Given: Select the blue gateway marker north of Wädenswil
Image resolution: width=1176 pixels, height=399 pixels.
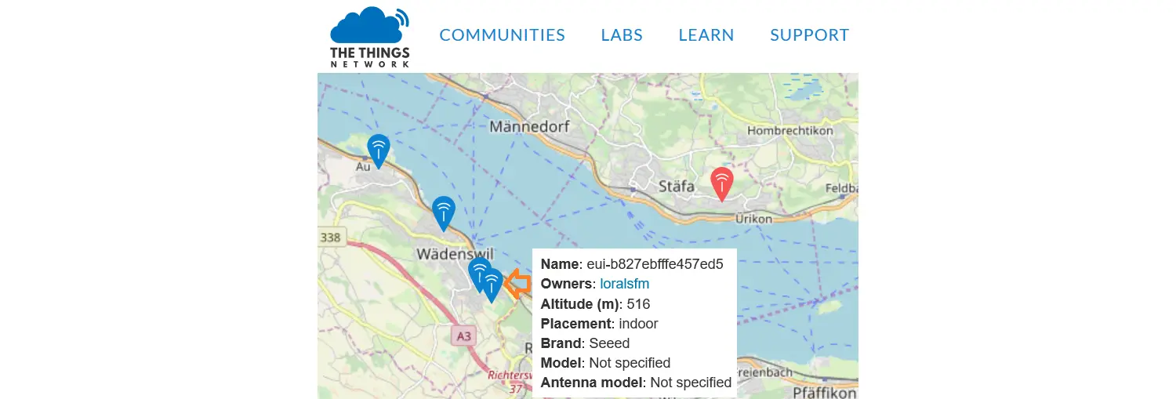Looking at the screenshot, I should (x=444, y=212).
